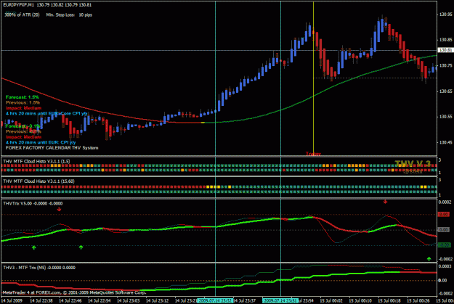The image size is (454, 304).
Task: Click the 130.45 price scale label
Action: click(445, 142)
